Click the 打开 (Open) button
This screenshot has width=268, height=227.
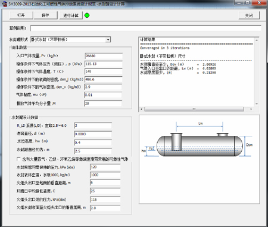tap(21, 15)
